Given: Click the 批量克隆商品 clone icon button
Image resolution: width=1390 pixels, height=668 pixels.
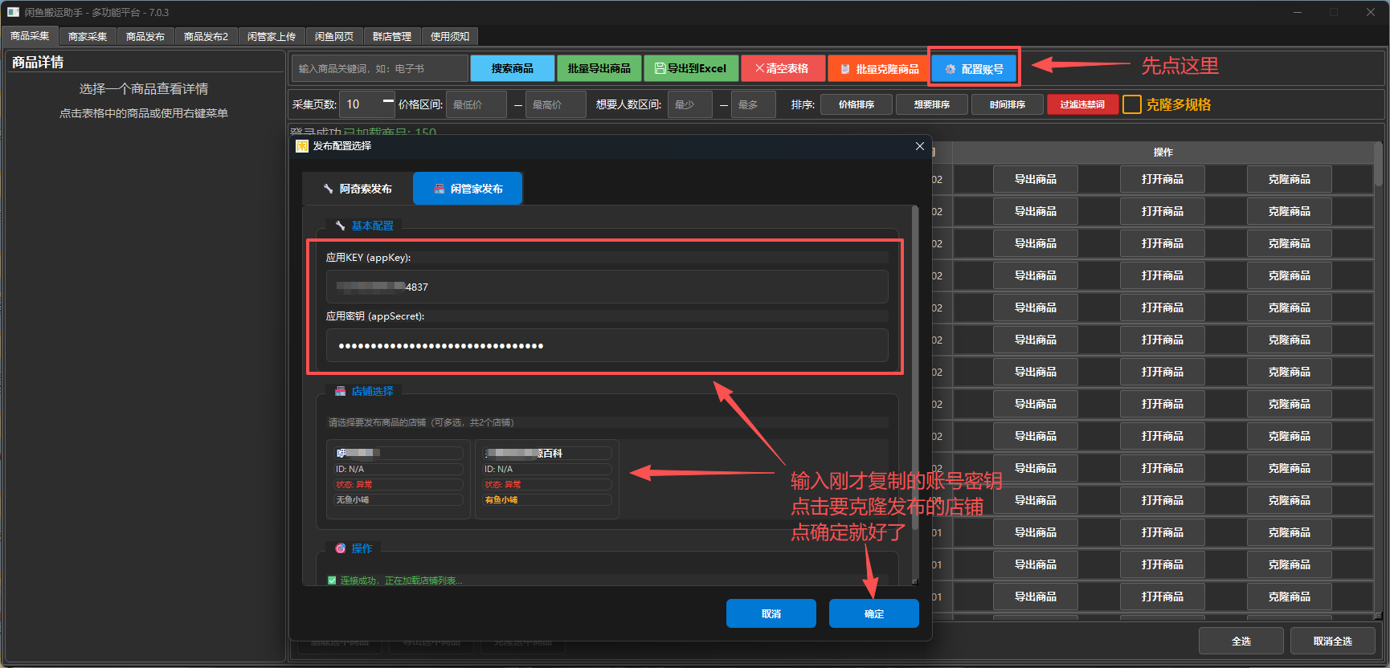Looking at the screenshot, I should tap(879, 69).
